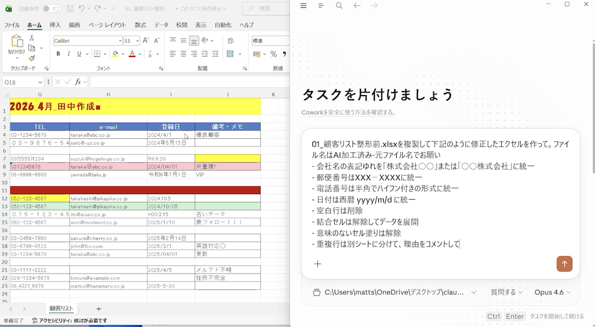Click the insert function fx icon
The height and width of the screenshot is (327, 595).
[78, 82]
